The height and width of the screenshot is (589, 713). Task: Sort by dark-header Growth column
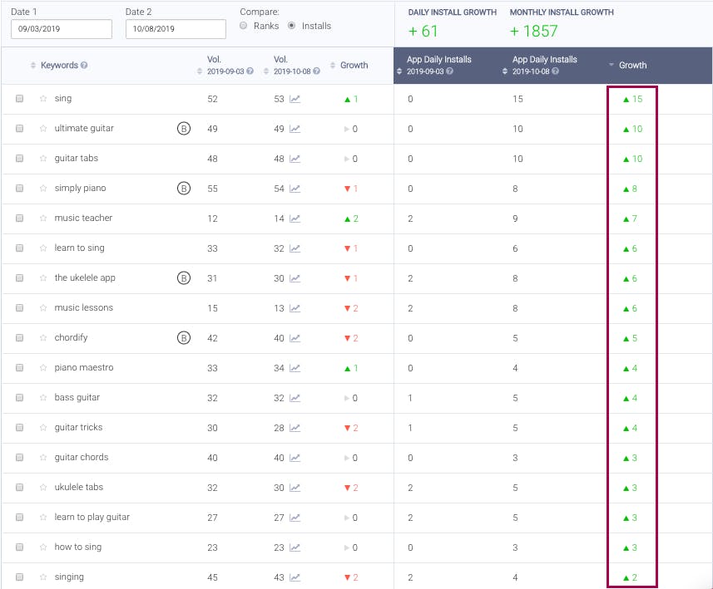click(632, 65)
